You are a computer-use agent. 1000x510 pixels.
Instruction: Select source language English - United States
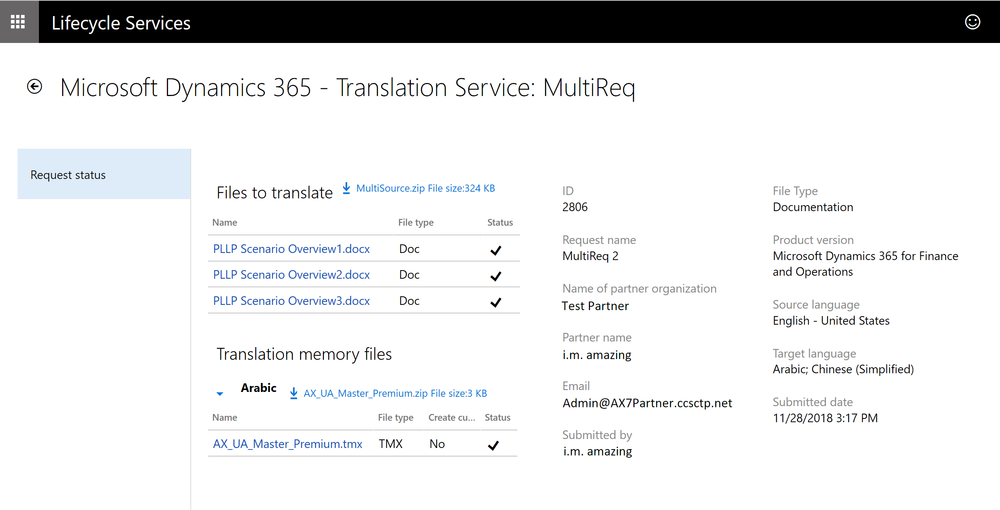[831, 321]
